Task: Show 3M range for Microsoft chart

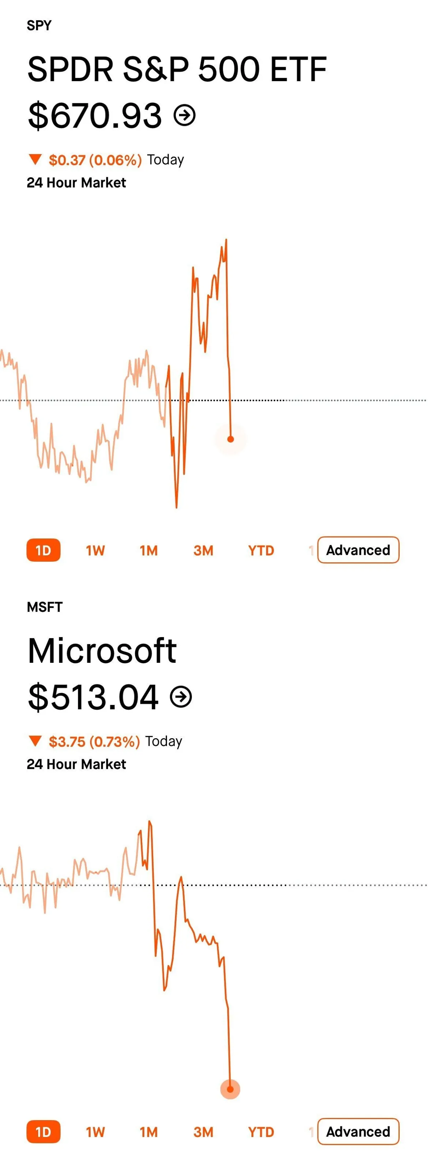Action: point(203,1132)
